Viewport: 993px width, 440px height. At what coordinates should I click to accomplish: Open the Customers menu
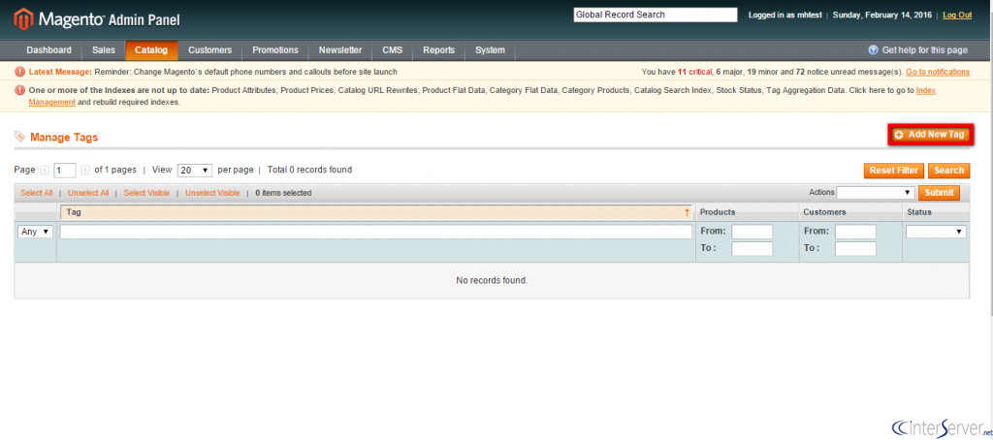210,50
